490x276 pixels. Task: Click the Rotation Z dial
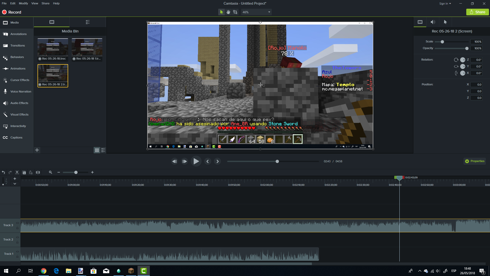(x=462, y=60)
